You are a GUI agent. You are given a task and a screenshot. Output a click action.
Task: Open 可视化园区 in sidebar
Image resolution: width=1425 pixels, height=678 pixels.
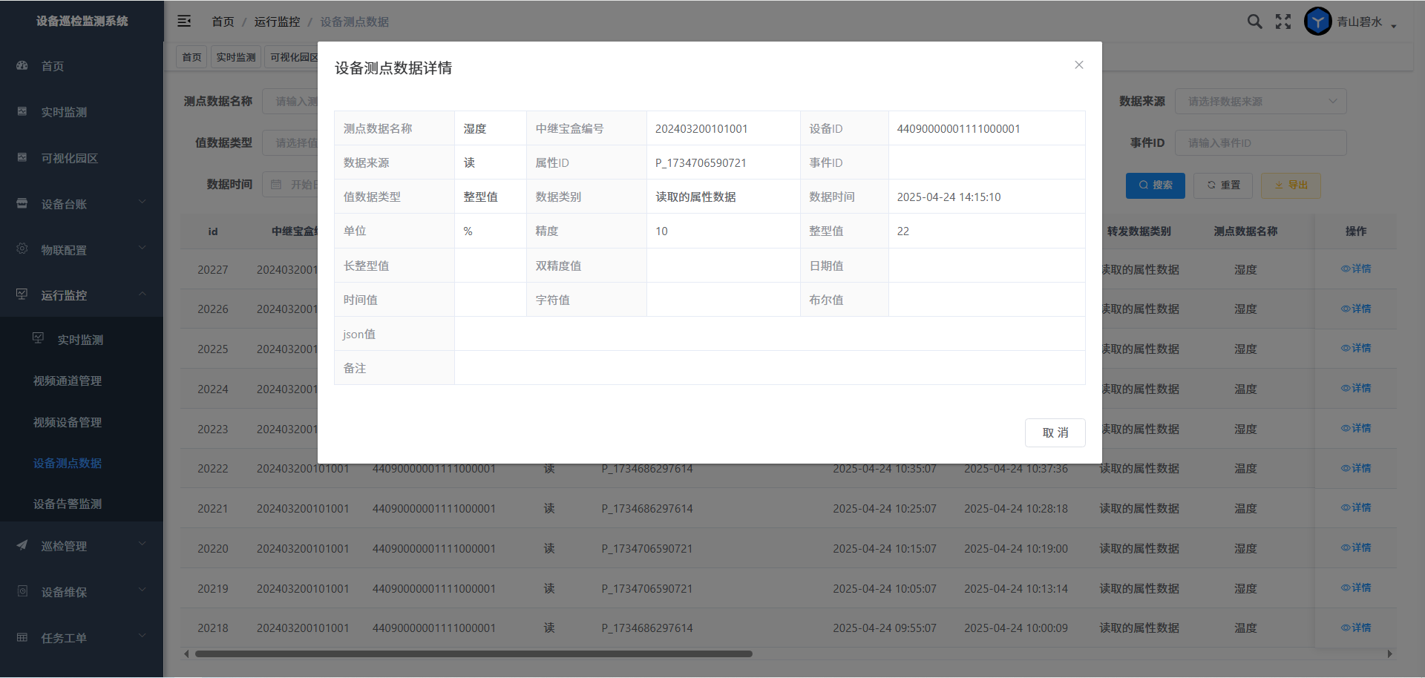[69, 158]
